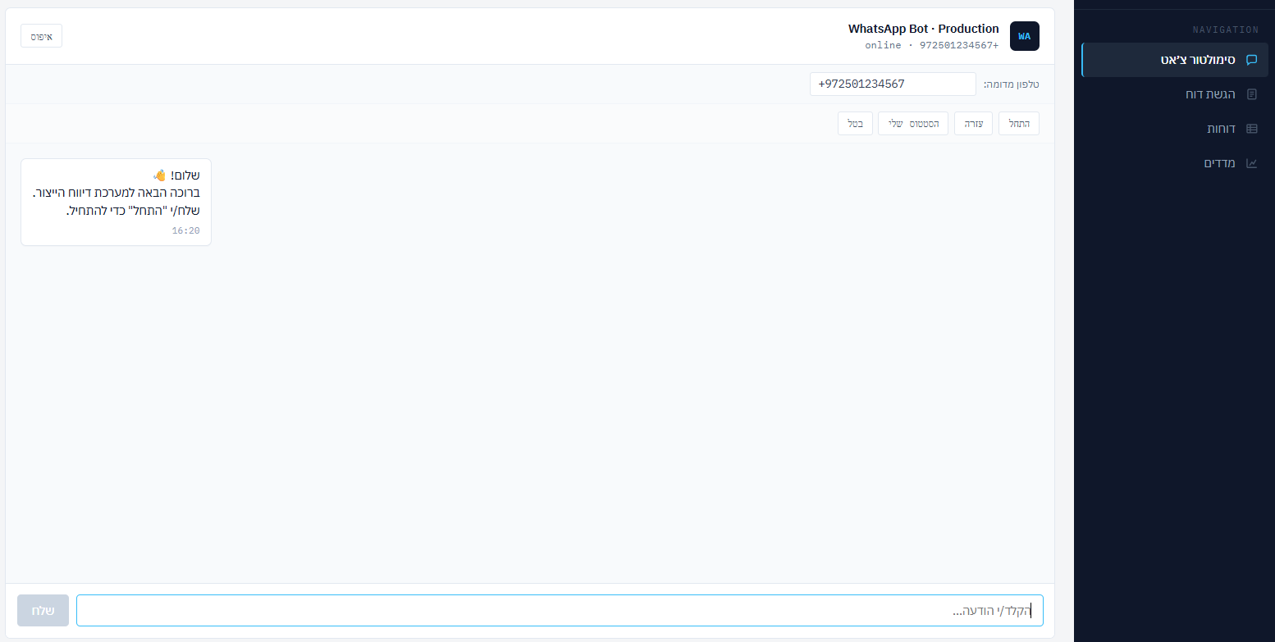Click the message input box

tap(560, 611)
